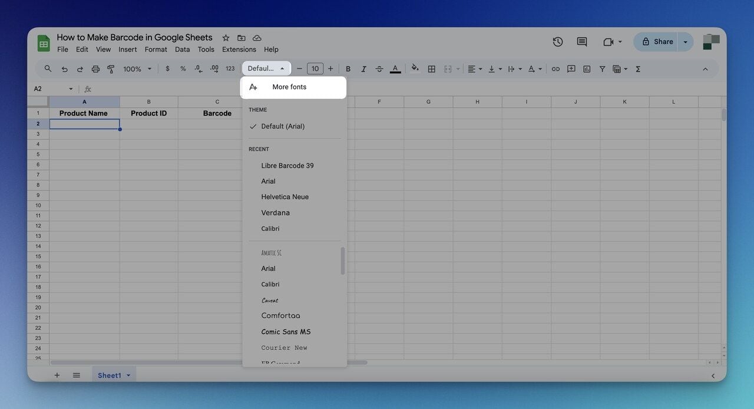Open fill color picker
The image size is (754, 409).
tap(415, 68)
